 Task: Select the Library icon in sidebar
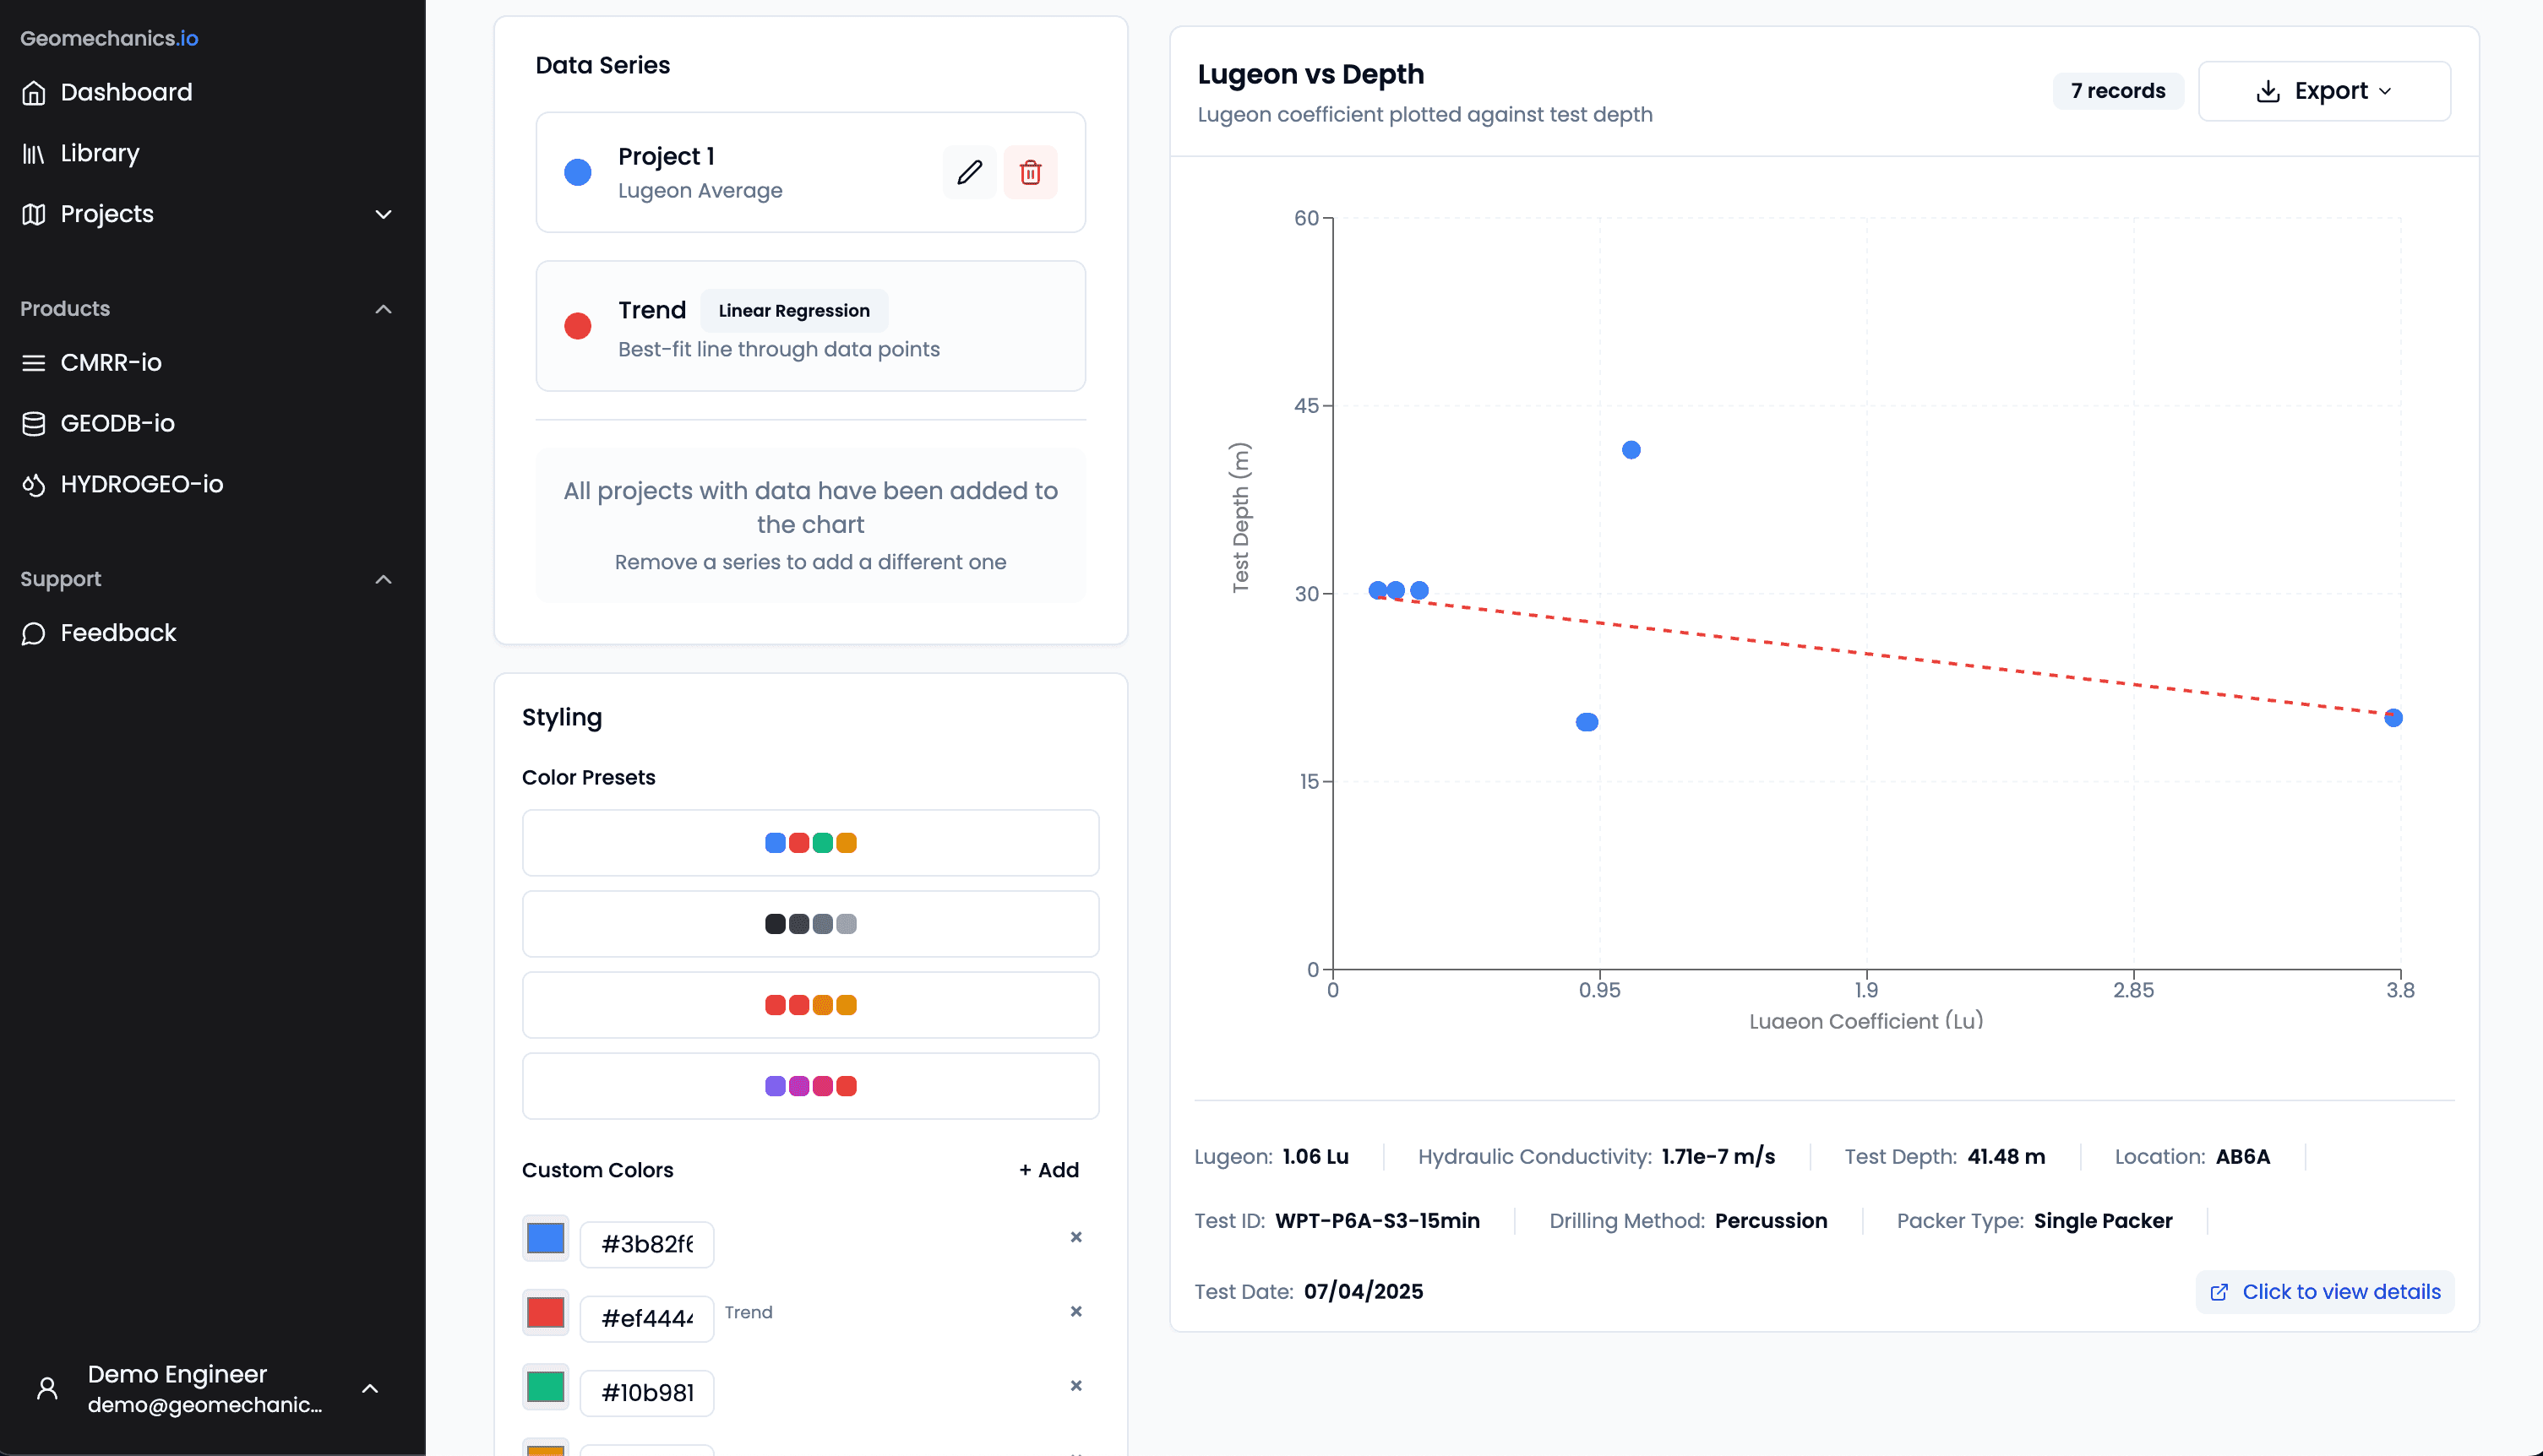(33, 153)
